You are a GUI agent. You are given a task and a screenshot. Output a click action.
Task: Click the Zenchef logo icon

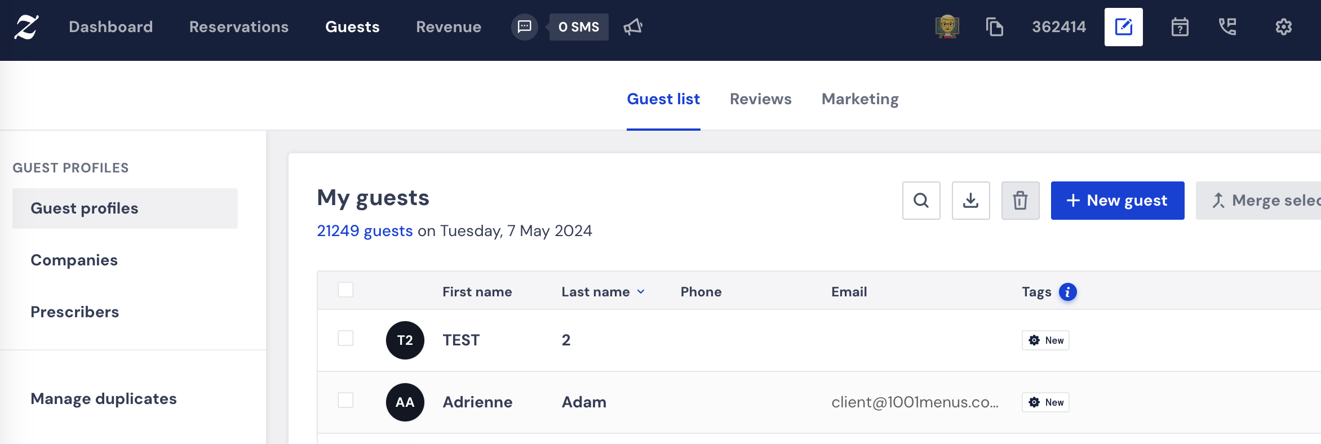tap(26, 27)
